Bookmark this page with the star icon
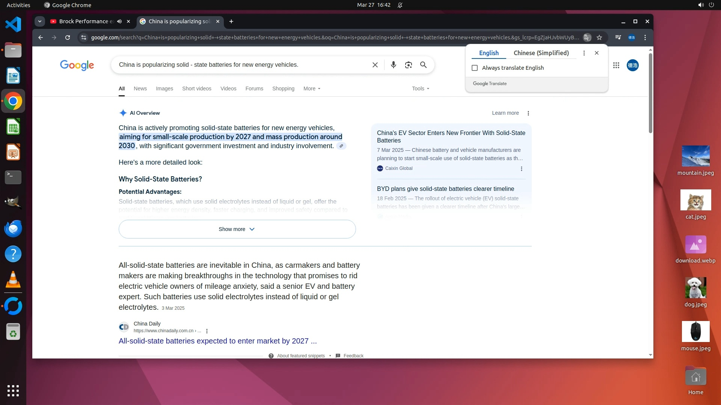The width and height of the screenshot is (721, 405). (599, 37)
